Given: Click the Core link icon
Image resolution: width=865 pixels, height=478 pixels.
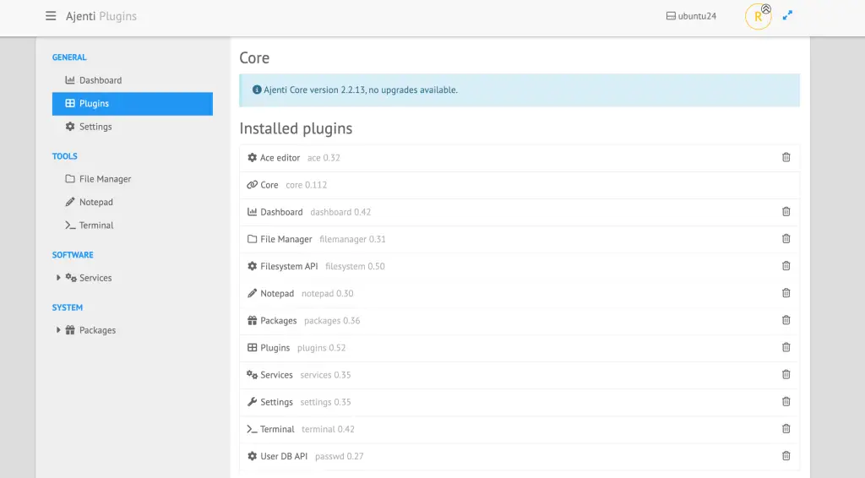Looking at the screenshot, I should point(252,185).
